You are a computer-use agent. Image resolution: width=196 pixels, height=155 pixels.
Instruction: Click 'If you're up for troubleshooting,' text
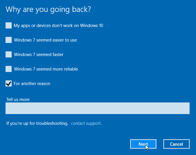pyautogui.click(x=37, y=123)
